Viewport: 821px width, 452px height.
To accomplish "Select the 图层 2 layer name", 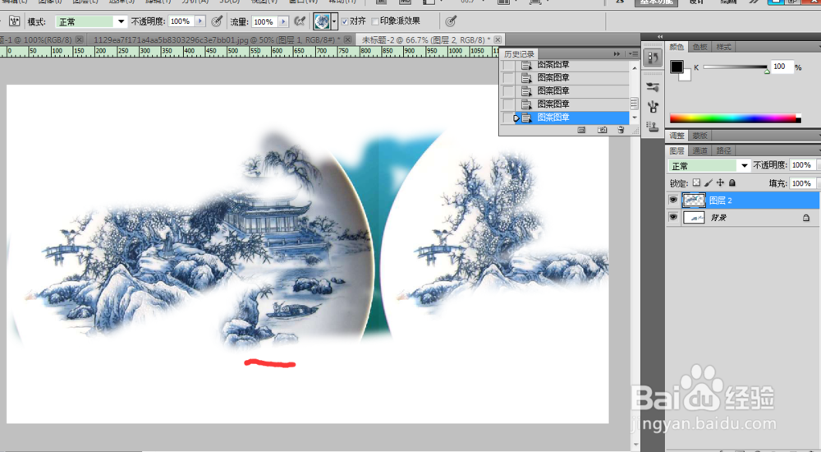I will [721, 201].
